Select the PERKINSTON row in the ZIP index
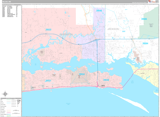 click(x=10, y=17)
